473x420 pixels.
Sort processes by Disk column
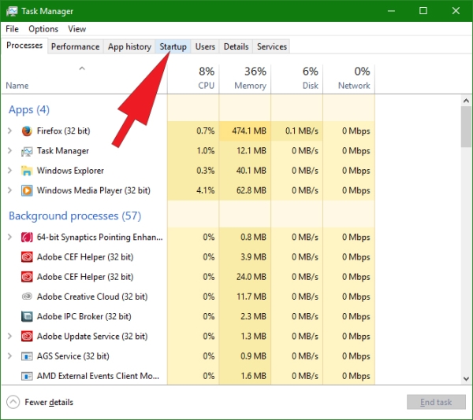click(297, 78)
